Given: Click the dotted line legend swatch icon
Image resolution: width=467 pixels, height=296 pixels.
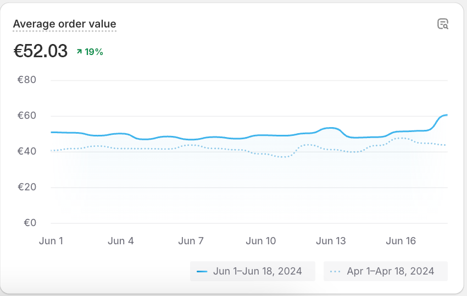Looking at the screenshot, I should [336, 271].
